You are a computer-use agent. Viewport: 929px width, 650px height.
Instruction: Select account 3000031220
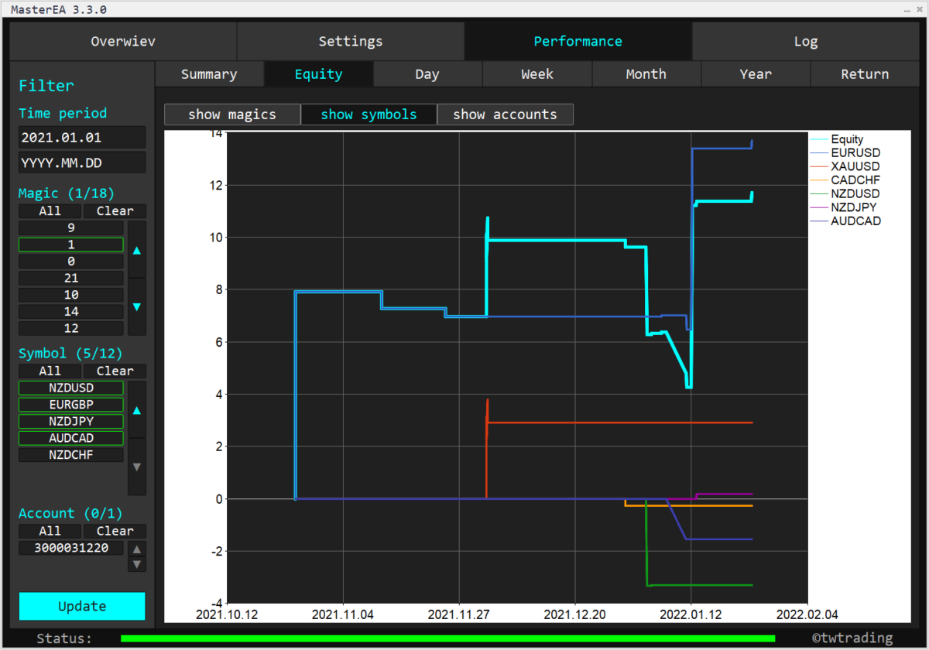click(x=70, y=547)
